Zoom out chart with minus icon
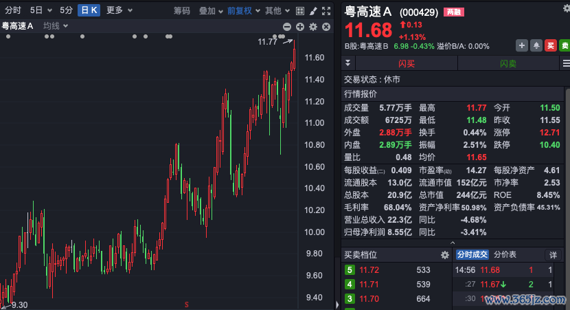 click(287, 27)
